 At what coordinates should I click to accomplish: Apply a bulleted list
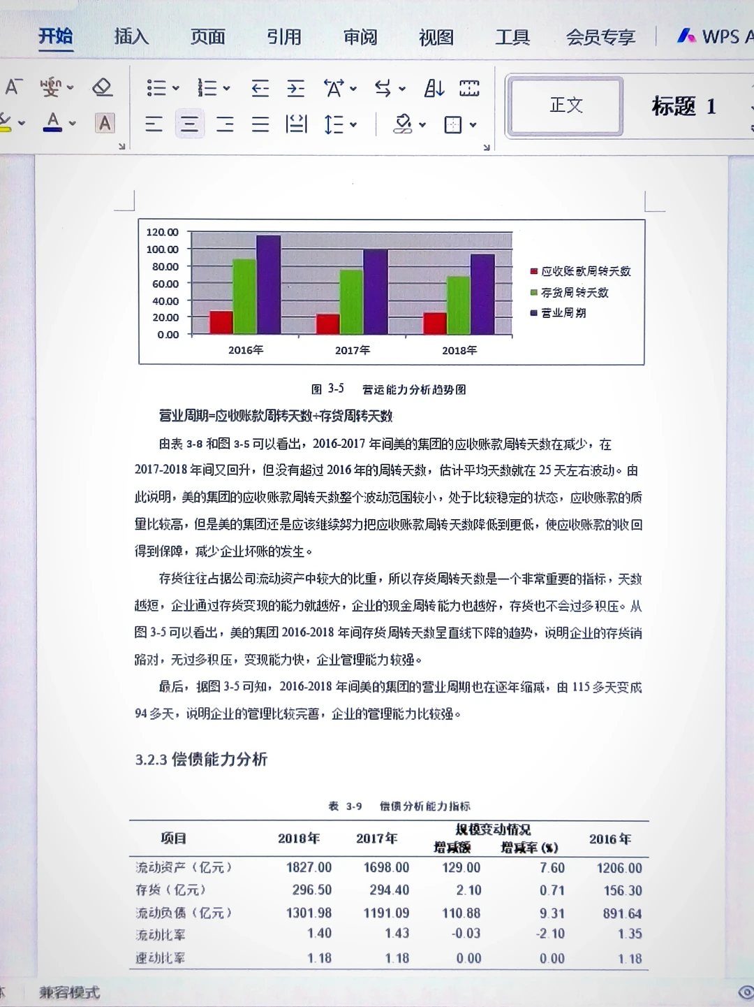(156, 87)
